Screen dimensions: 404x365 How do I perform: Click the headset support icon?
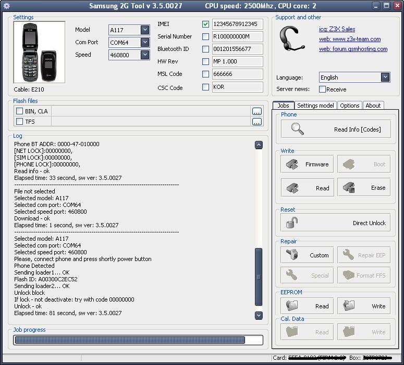point(292,38)
